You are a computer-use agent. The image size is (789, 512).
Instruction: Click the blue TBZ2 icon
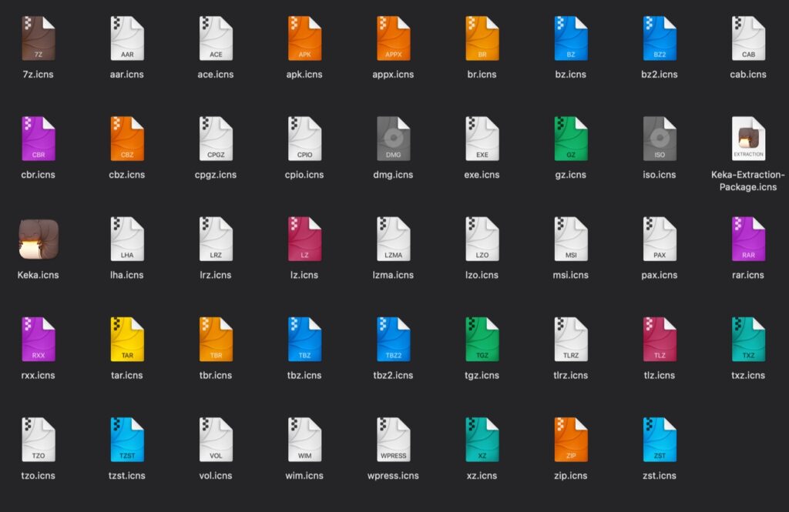tap(394, 339)
